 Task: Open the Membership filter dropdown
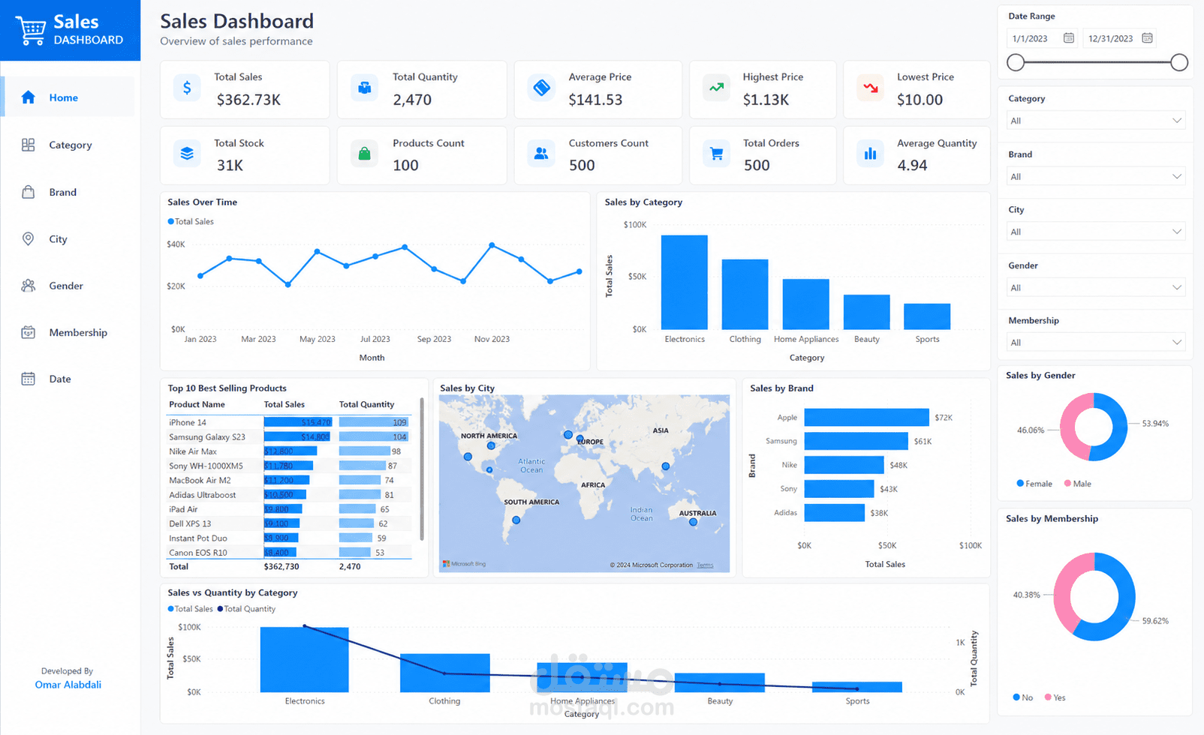click(1096, 342)
